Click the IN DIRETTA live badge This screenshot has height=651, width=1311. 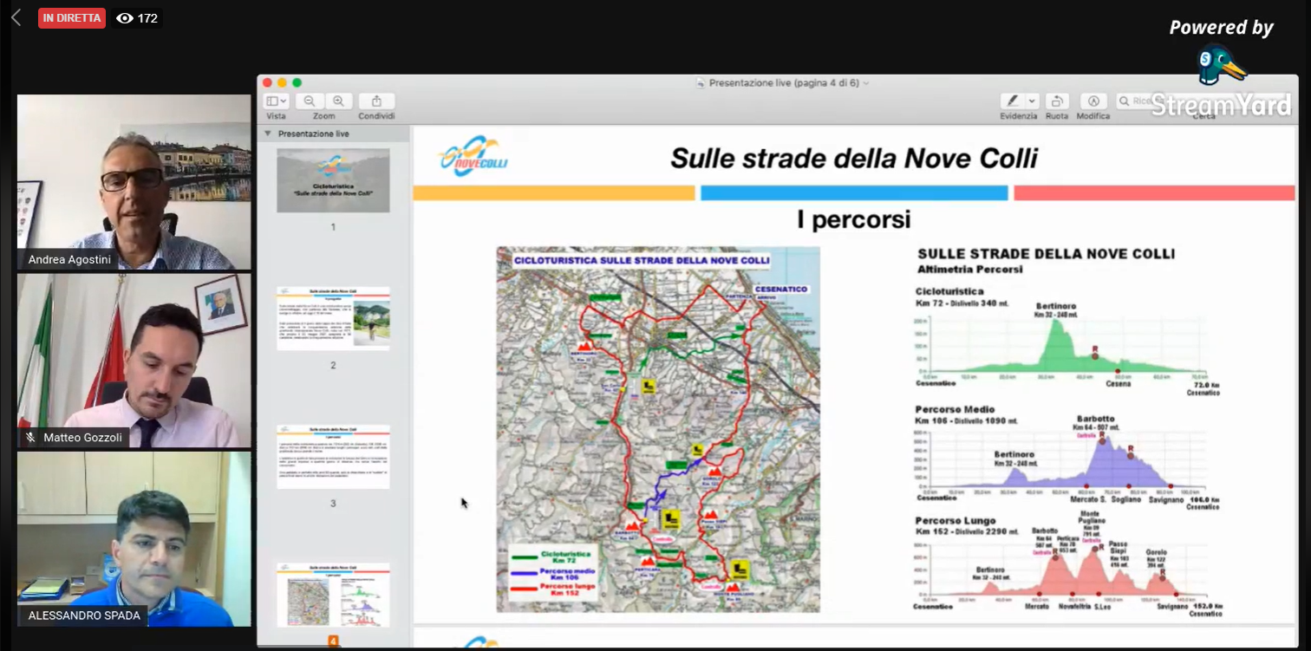click(x=71, y=18)
